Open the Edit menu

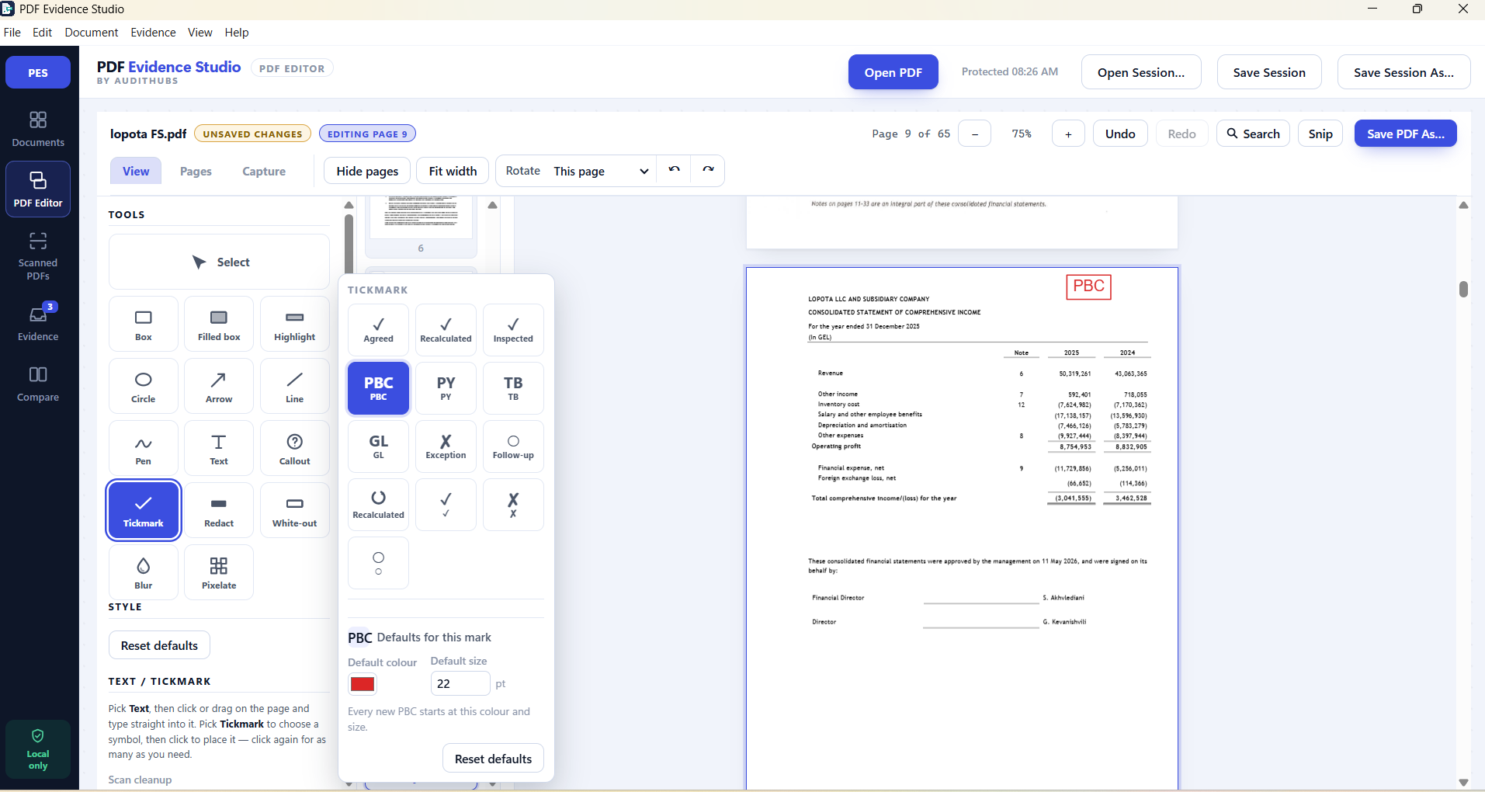[42, 33]
